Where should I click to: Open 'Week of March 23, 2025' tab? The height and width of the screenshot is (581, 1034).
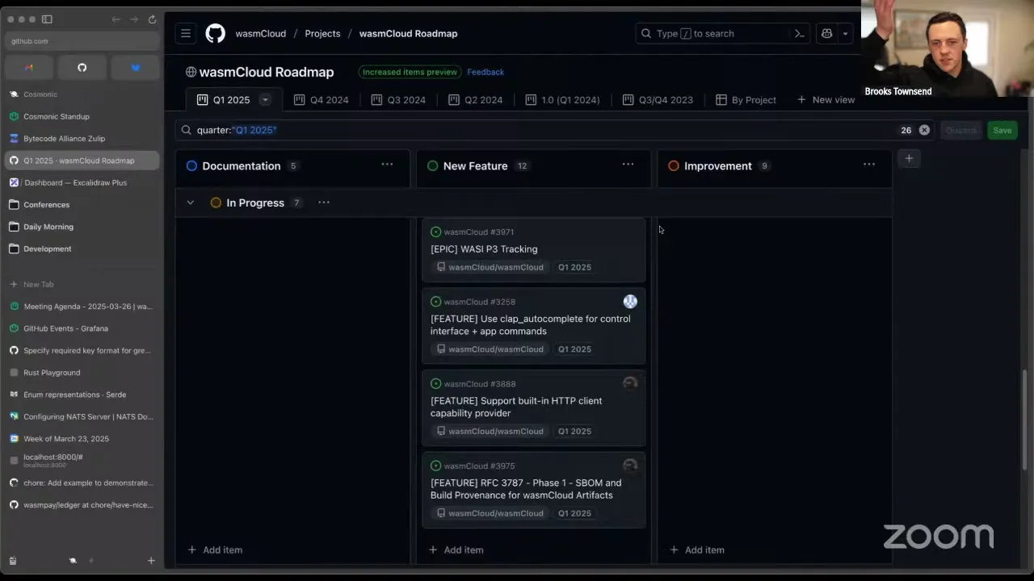(x=82, y=439)
